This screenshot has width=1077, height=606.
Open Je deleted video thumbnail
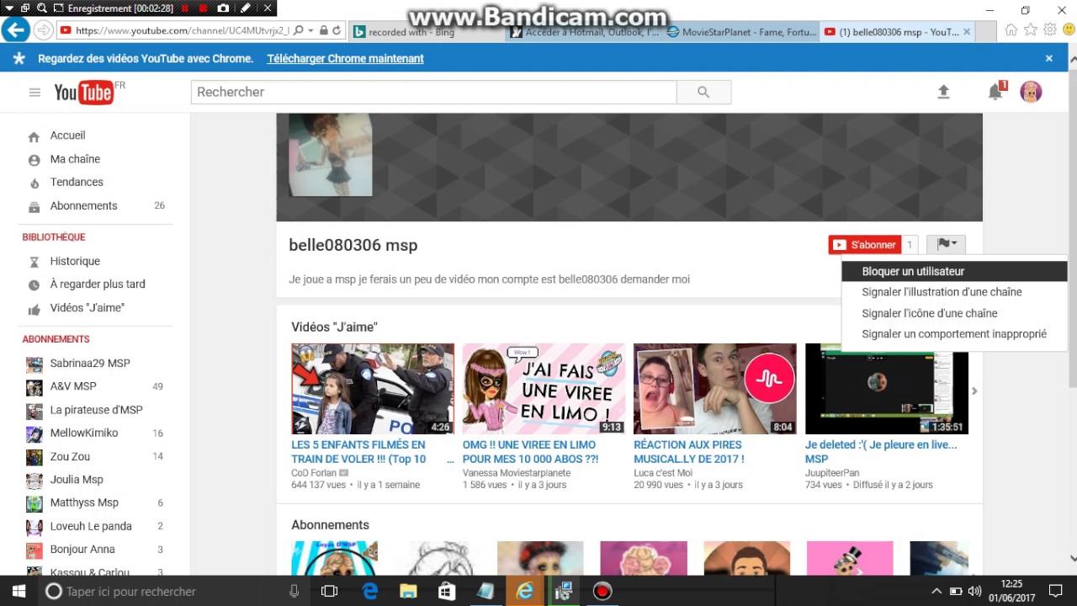886,389
